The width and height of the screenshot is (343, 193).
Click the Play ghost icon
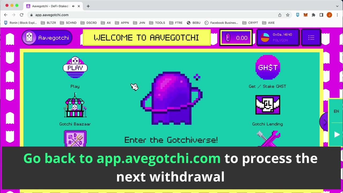pyautogui.click(x=75, y=68)
